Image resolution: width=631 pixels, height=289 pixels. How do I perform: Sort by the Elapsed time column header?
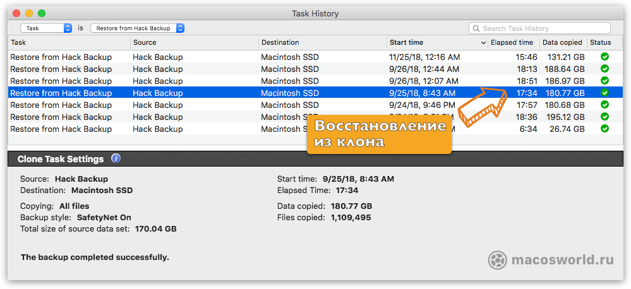coord(514,42)
